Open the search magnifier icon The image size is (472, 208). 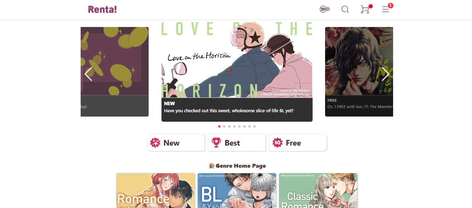[x=345, y=9]
